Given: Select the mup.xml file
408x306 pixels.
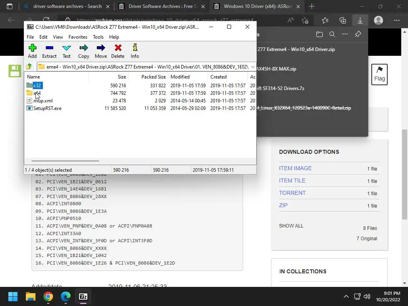Looking at the screenshot, I should pyautogui.click(x=39, y=101).
